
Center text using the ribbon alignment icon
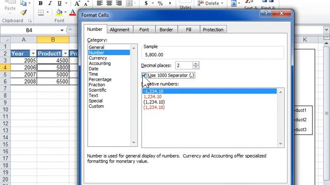[x=109, y=3]
